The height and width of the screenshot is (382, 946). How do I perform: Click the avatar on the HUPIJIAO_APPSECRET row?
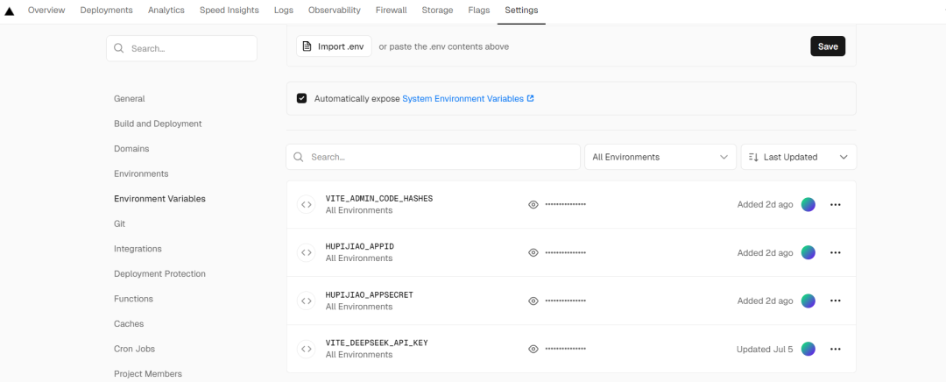coord(808,301)
